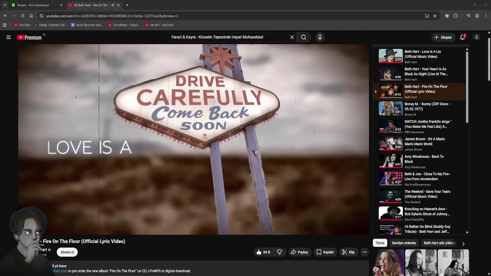Open the account avatar menu

(x=476, y=37)
